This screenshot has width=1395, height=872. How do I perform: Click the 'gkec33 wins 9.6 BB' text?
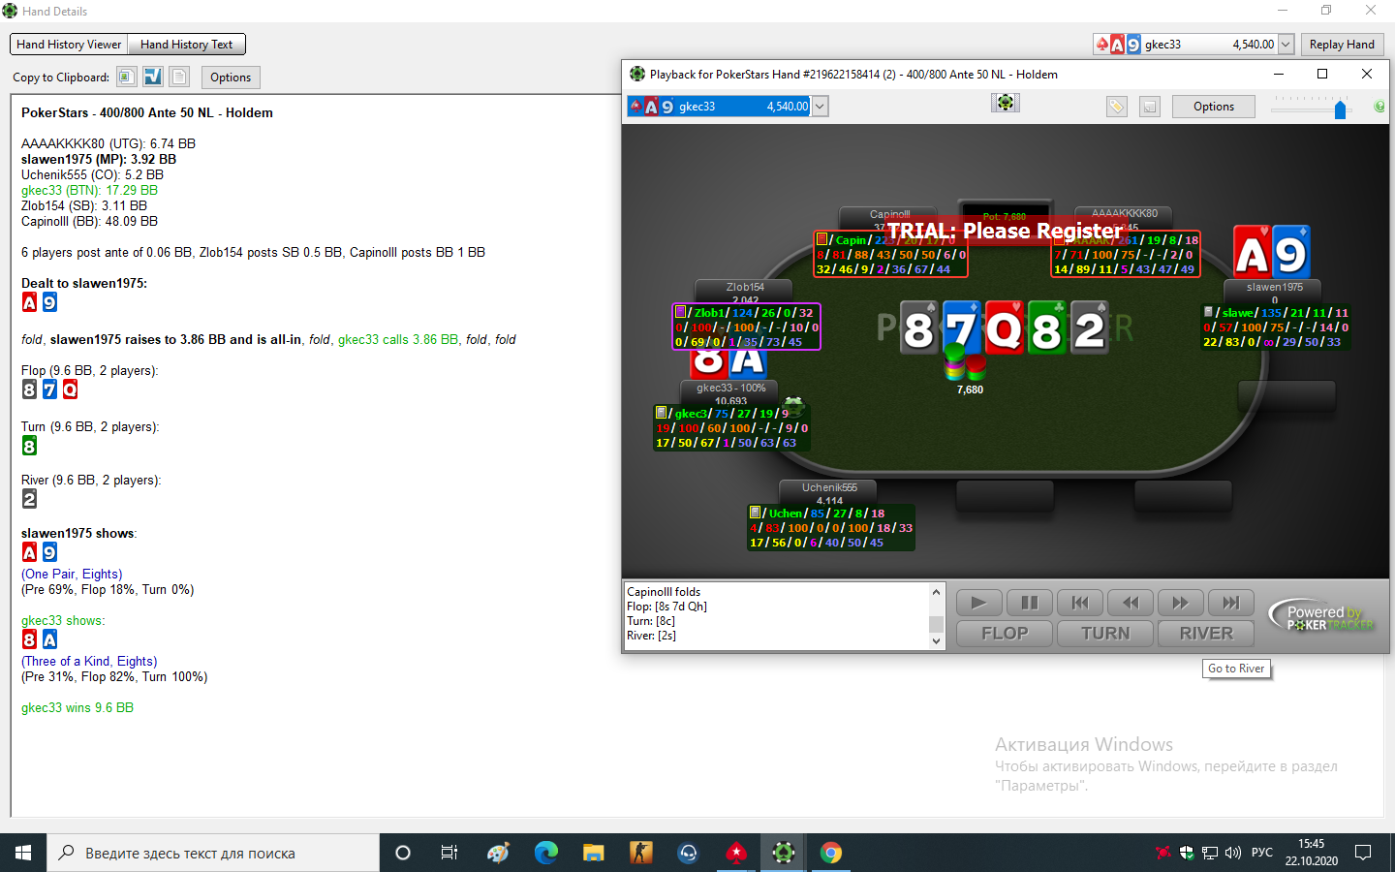pos(77,708)
